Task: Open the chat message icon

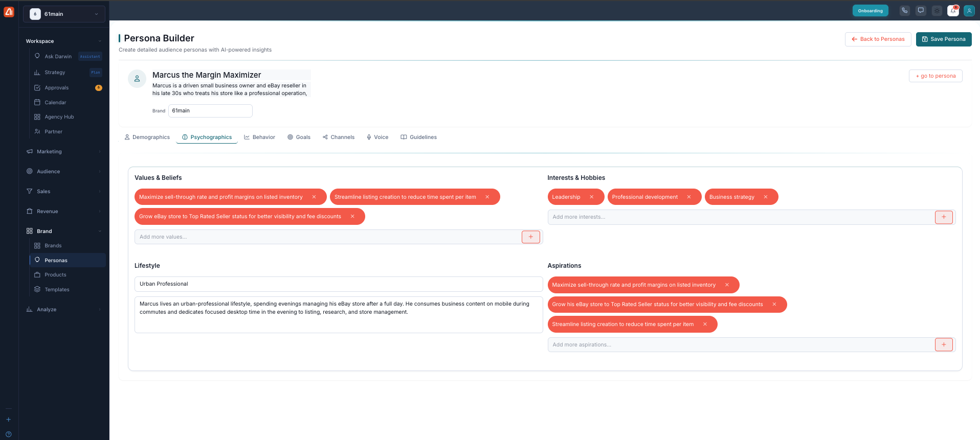Action: point(921,11)
